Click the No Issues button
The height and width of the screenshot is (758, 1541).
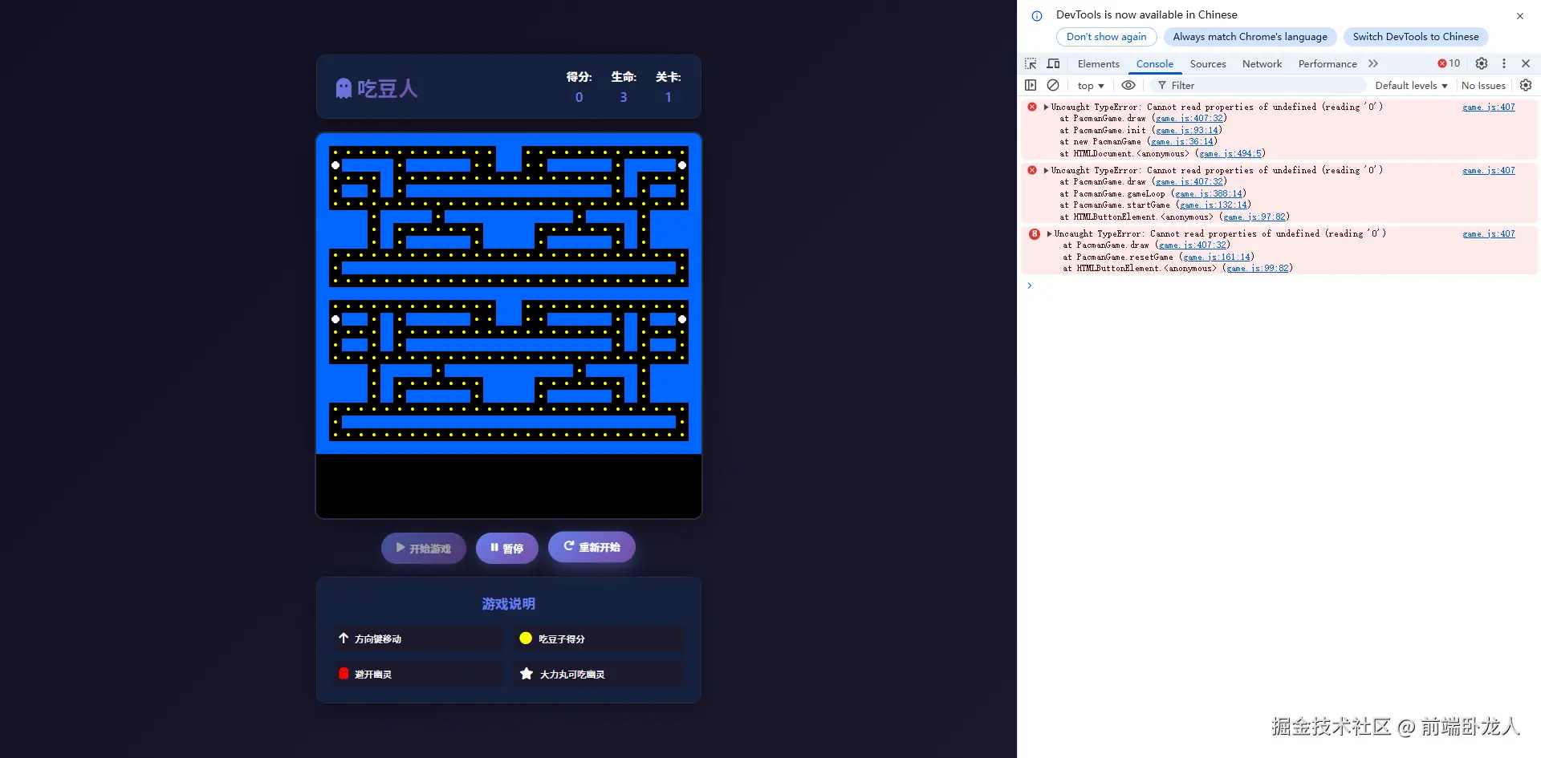click(x=1483, y=86)
